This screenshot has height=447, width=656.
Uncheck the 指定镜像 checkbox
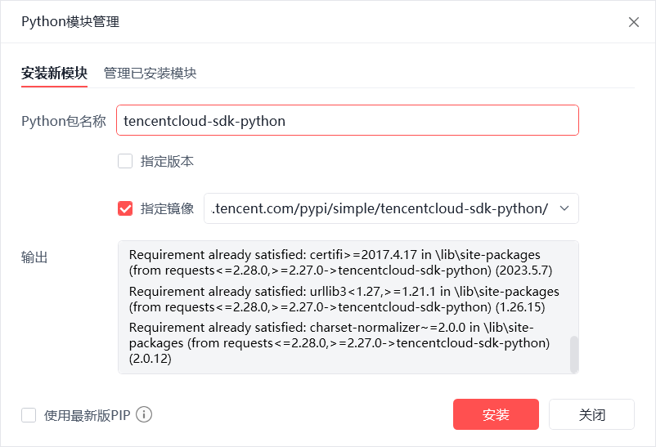pyautogui.click(x=125, y=208)
